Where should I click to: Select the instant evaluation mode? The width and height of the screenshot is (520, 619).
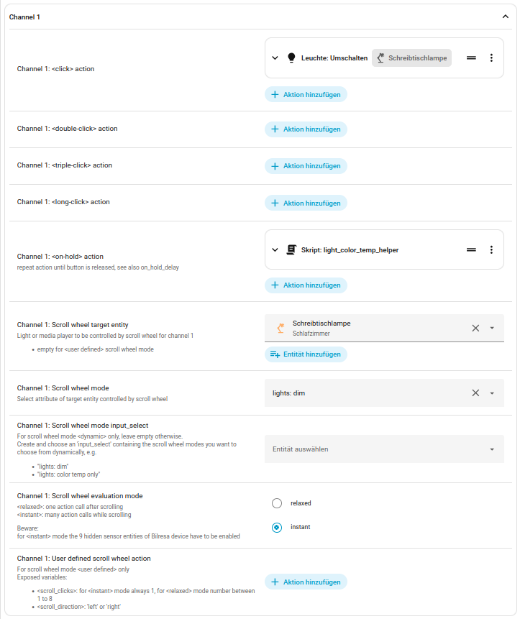277,528
